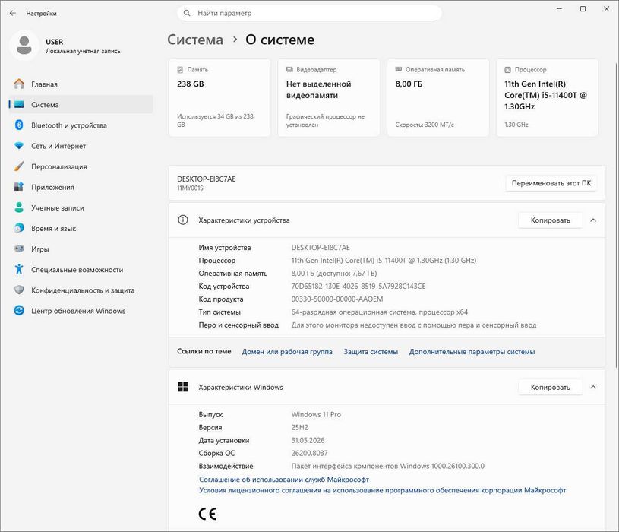Click the Игры gamepad icon

pos(19,249)
